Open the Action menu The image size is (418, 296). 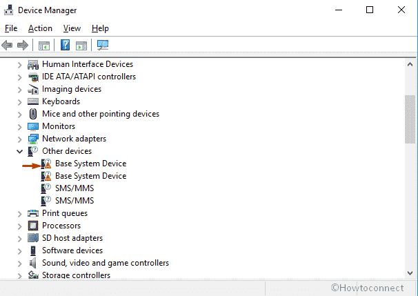40,28
